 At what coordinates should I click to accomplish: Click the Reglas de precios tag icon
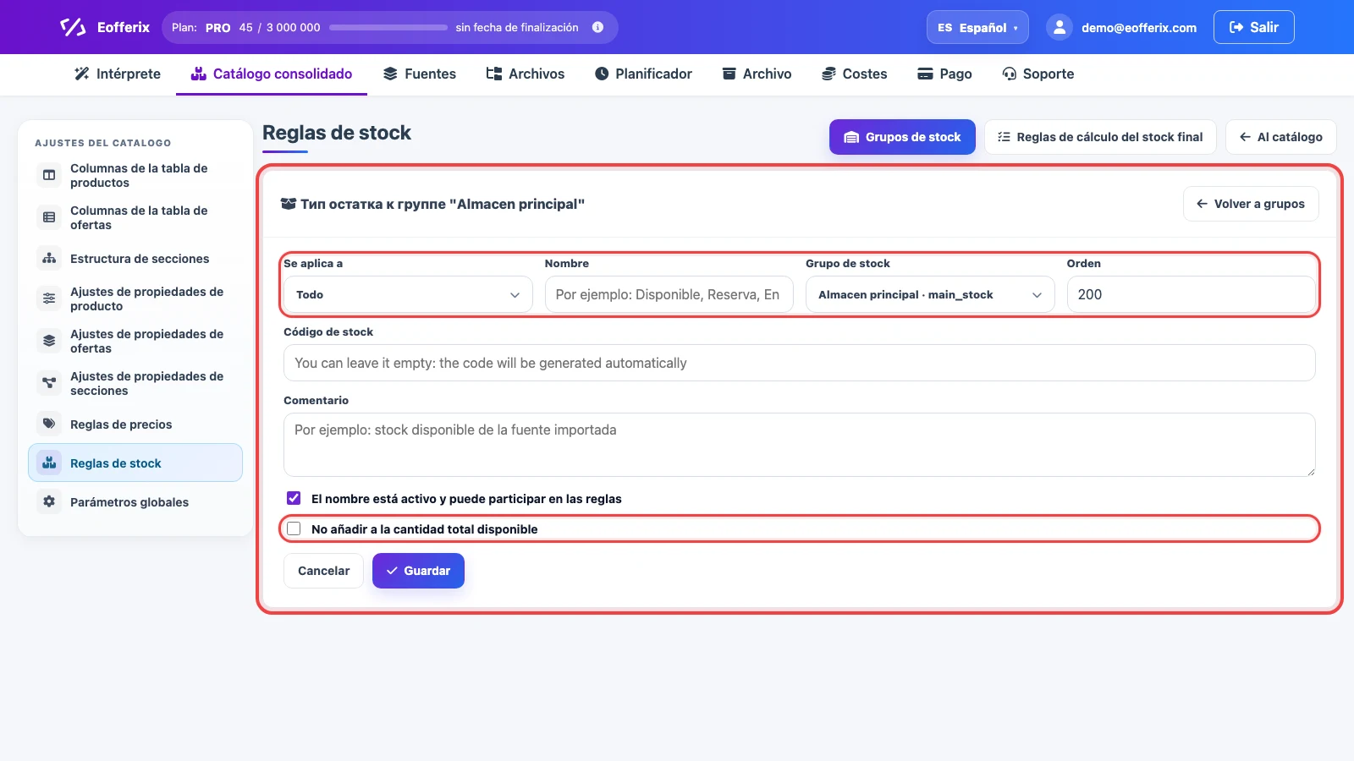point(49,424)
